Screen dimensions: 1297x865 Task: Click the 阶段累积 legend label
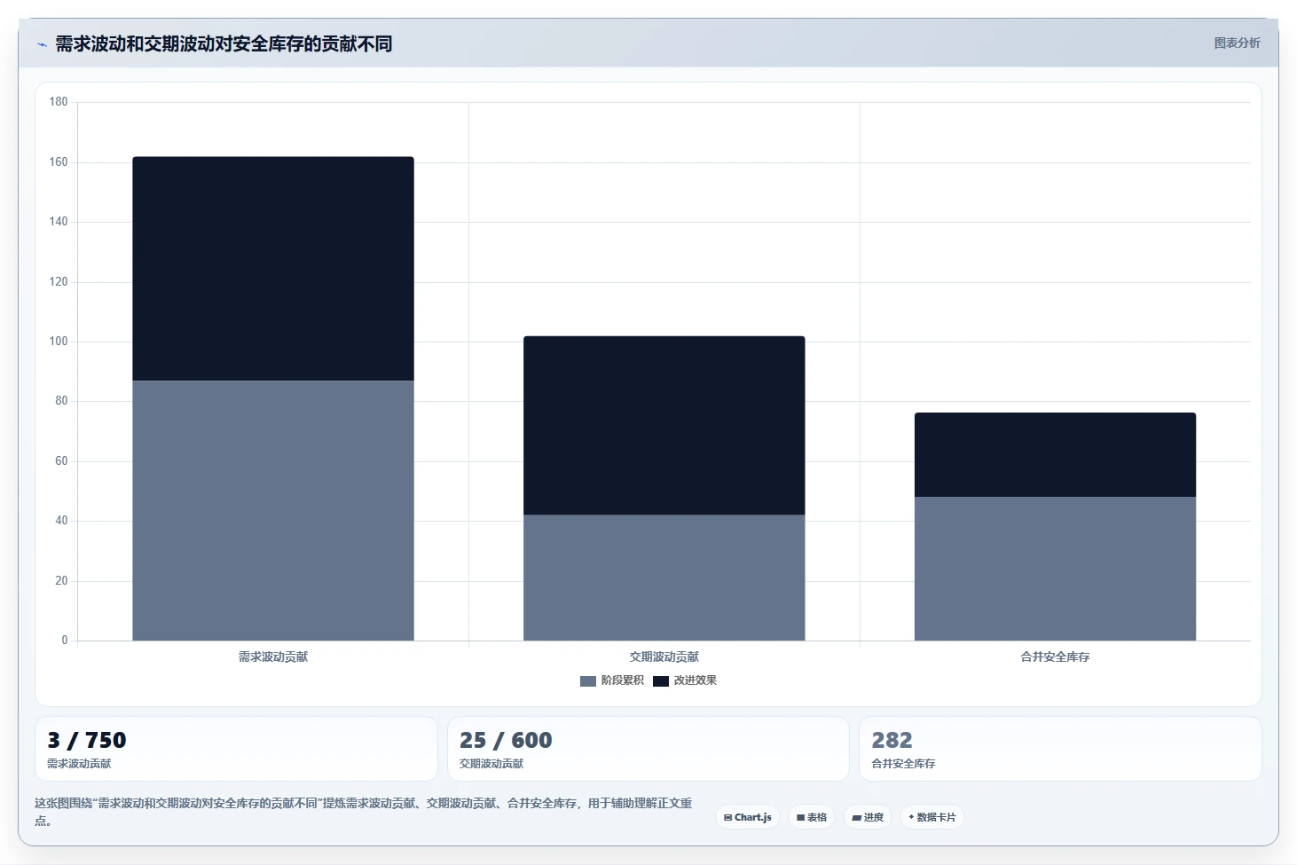[622, 680]
